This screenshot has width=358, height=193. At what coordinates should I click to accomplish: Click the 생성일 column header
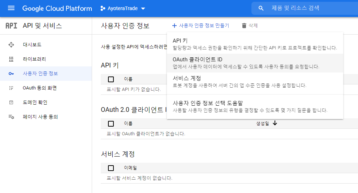tap(263, 123)
